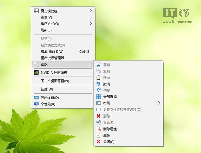Click the 删除属性 document icon
Image resolution: width=201 pixels, height=153 pixels.
click(x=99, y=129)
